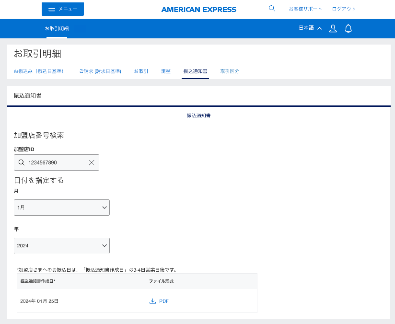Open the 月 month dropdown
Screen dimensions: 395x324
pyautogui.click(x=61, y=208)
